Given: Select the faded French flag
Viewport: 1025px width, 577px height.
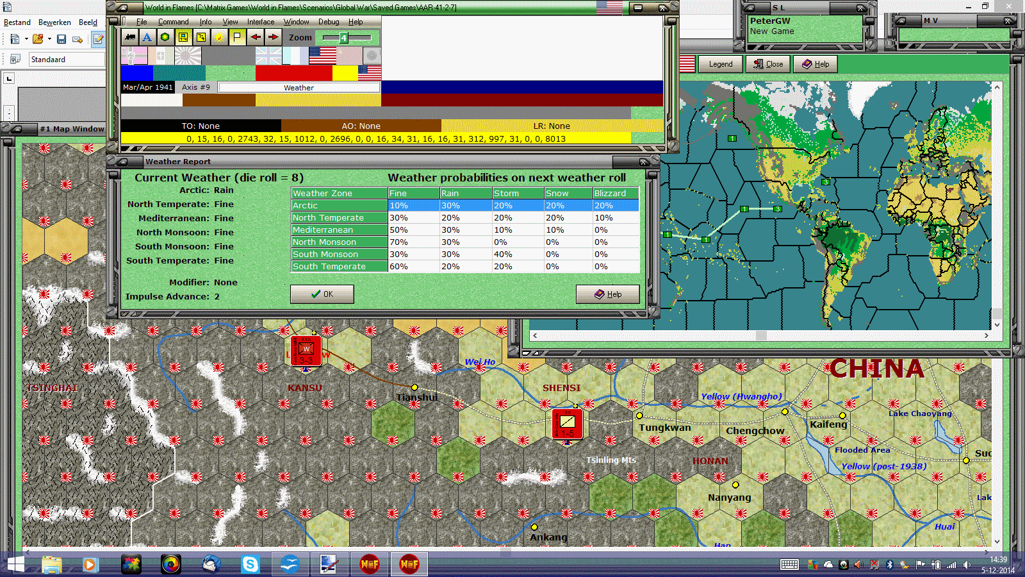Looking at the screenshot, I should pos(295,56).
